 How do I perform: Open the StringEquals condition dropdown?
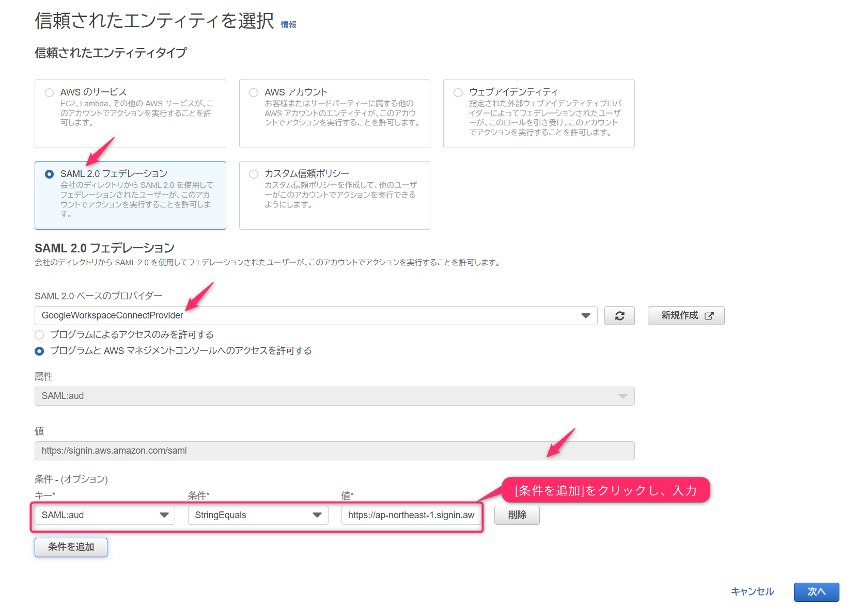(x=258, y=515)
